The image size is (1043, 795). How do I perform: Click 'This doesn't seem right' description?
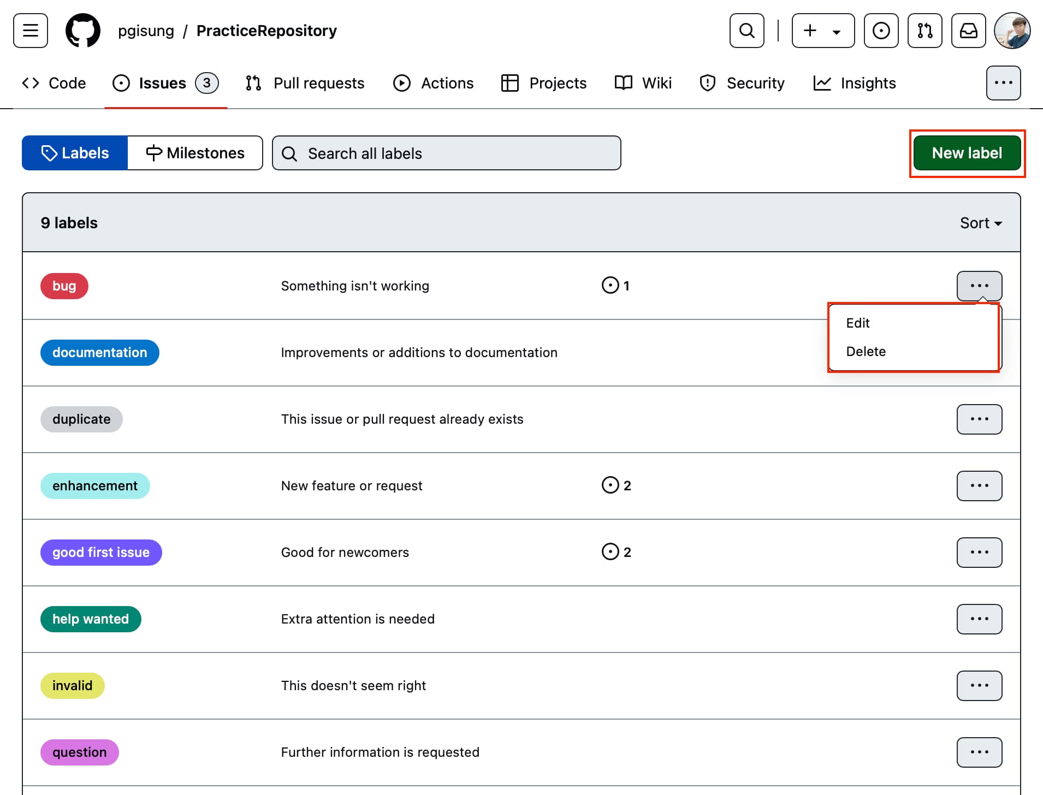(x=353, y=685)
